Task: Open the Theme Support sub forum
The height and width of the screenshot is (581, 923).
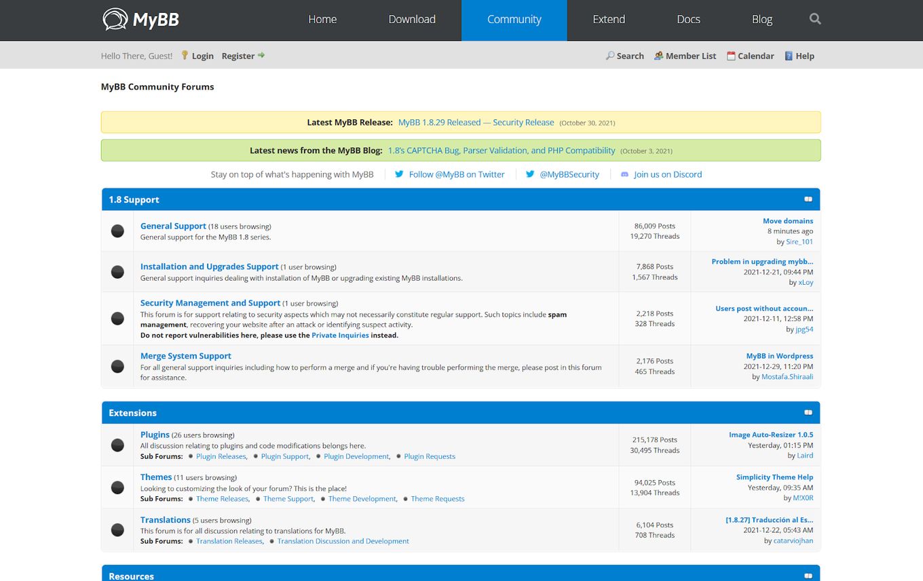Action: [x=288, y=499]
